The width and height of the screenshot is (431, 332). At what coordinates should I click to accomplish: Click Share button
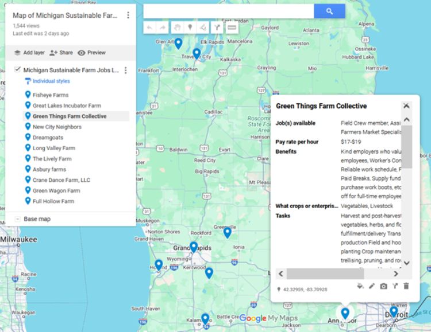click(61, 53)
